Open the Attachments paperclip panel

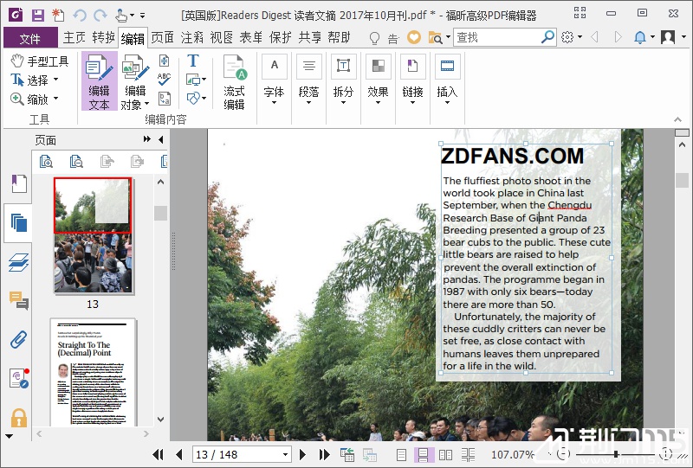(18, 339)
